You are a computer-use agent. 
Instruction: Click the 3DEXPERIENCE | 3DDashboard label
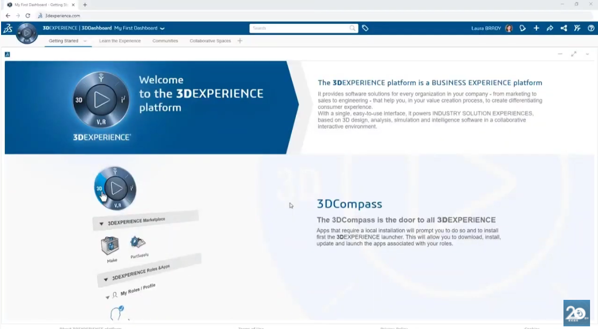(77, 28)
